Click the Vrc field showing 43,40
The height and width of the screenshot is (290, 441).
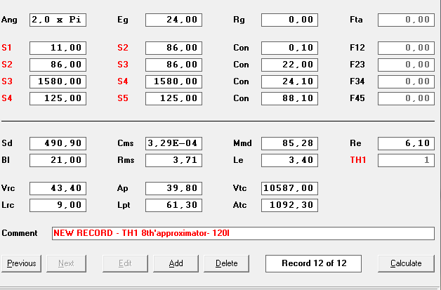pos(58,189)
